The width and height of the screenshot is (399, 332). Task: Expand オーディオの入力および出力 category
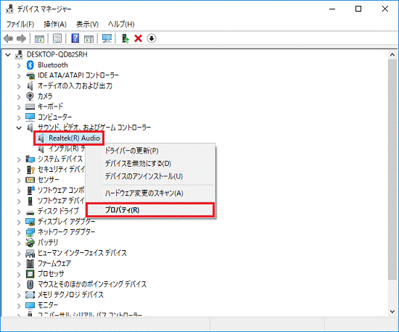point(19,86)
